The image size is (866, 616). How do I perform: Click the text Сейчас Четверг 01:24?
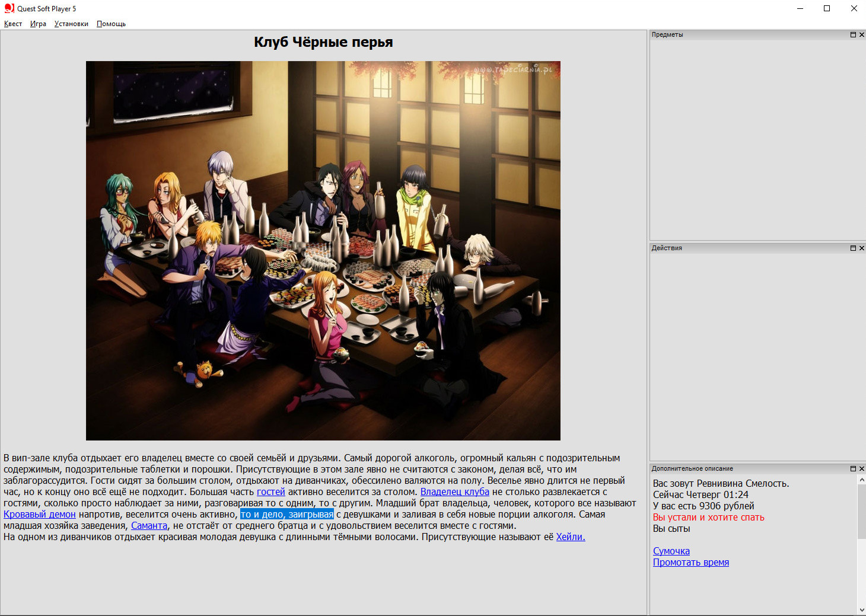(x=701, y=495)
